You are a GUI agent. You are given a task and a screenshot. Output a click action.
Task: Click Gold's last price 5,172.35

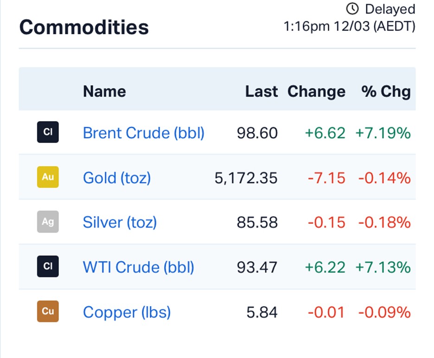[x=246, y=178]
